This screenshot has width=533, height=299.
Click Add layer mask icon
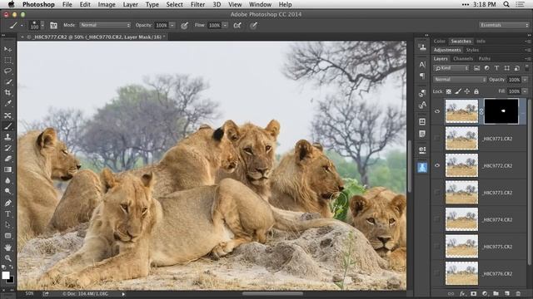(474, 293)
